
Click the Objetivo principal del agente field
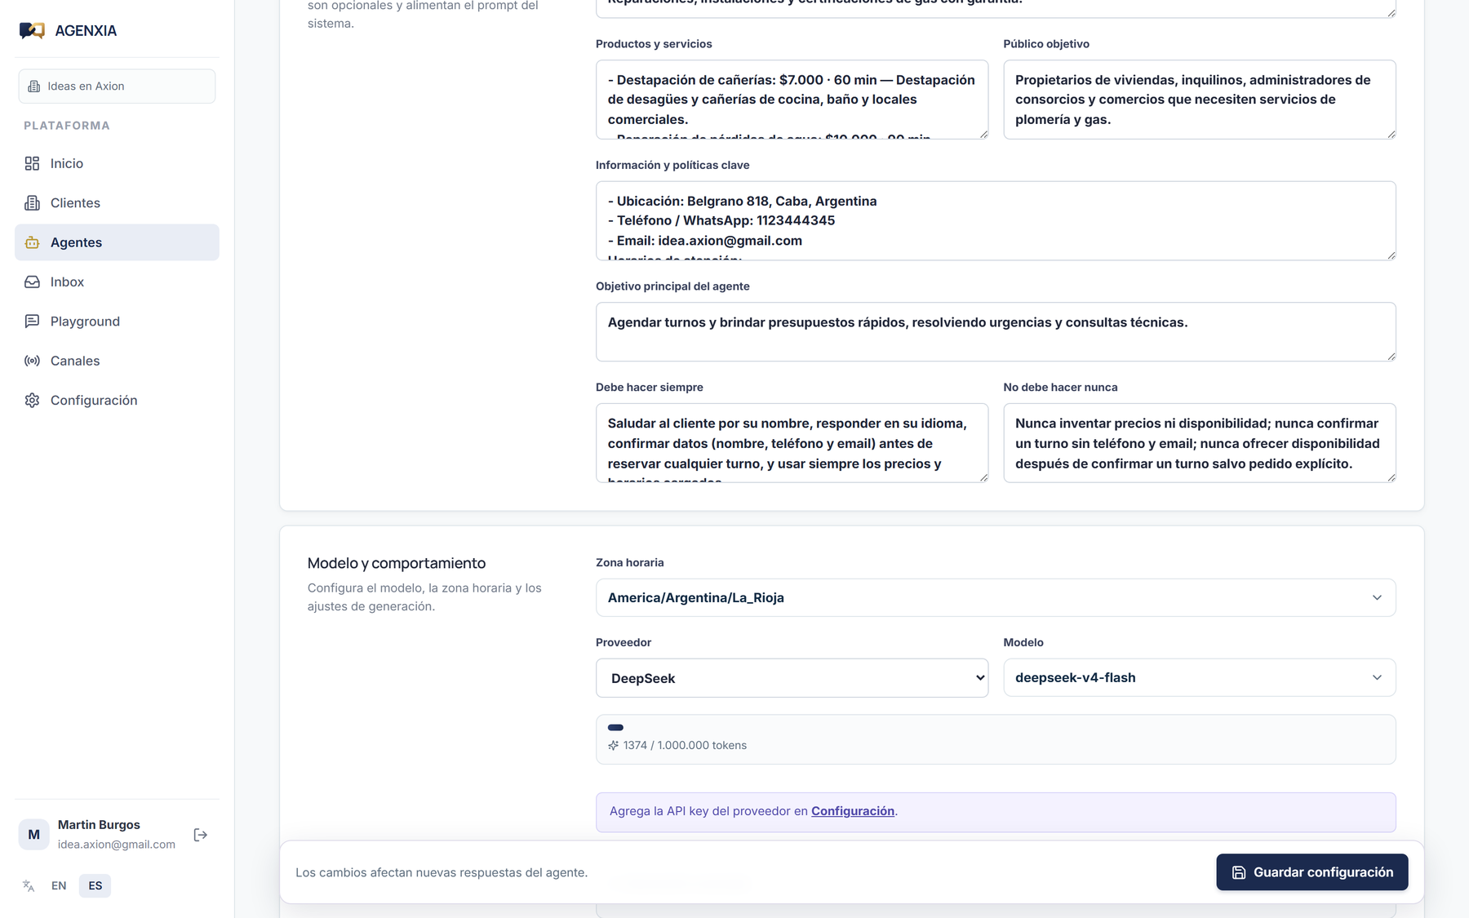coord(996,332)
